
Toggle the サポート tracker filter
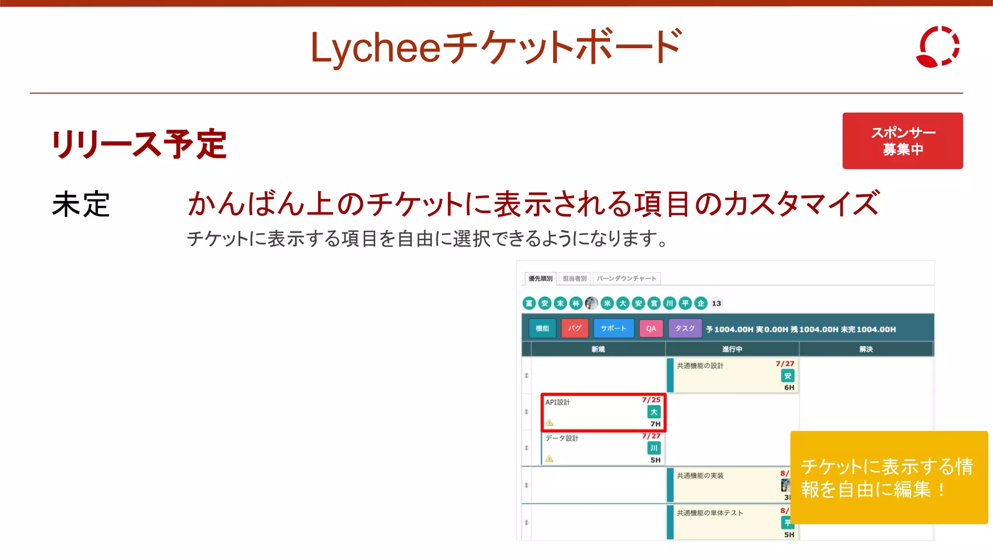pyautogui.click(x=613, y=328)
